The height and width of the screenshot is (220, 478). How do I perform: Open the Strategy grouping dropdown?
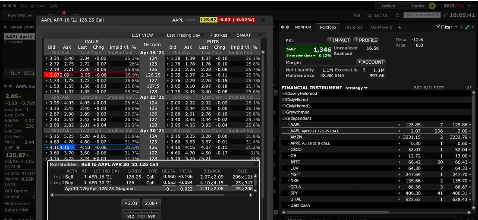coord(356,88)
